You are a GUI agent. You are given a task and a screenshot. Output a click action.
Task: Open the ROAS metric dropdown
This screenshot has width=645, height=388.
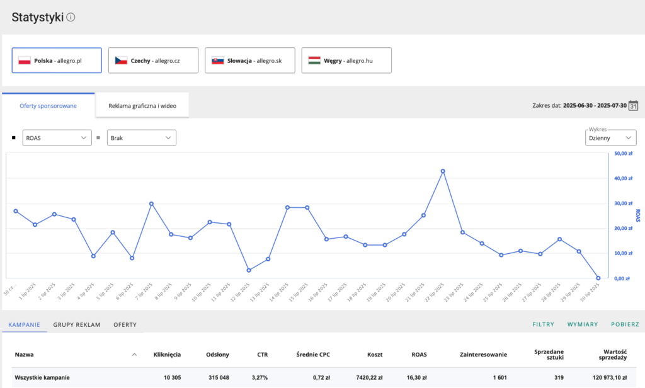57,137
